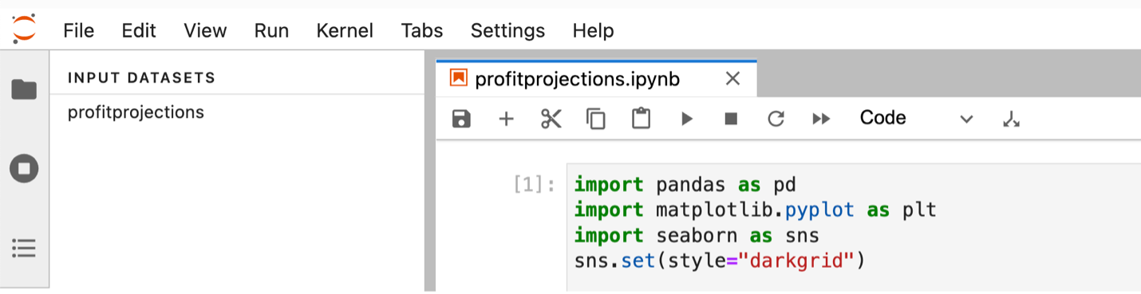Run the selected cell
Image resolution: width=1141 pixels, height=294 pixels.
click(686, 119)
